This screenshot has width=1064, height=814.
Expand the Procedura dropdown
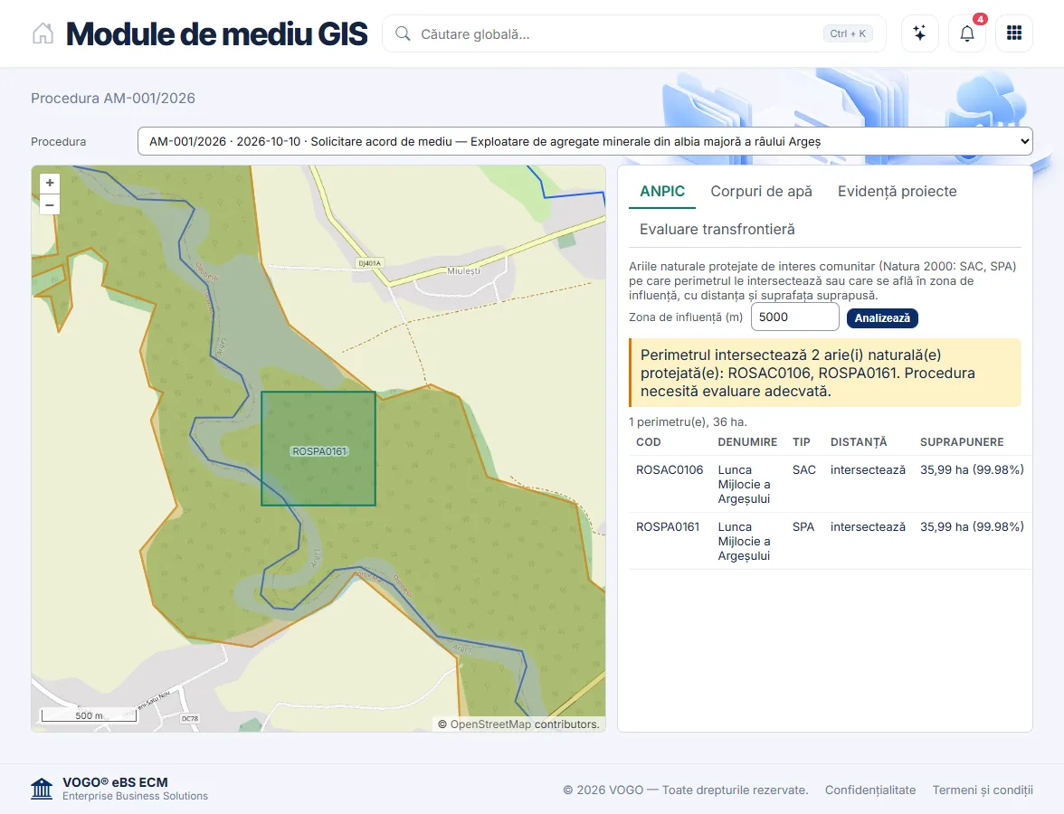584,141
